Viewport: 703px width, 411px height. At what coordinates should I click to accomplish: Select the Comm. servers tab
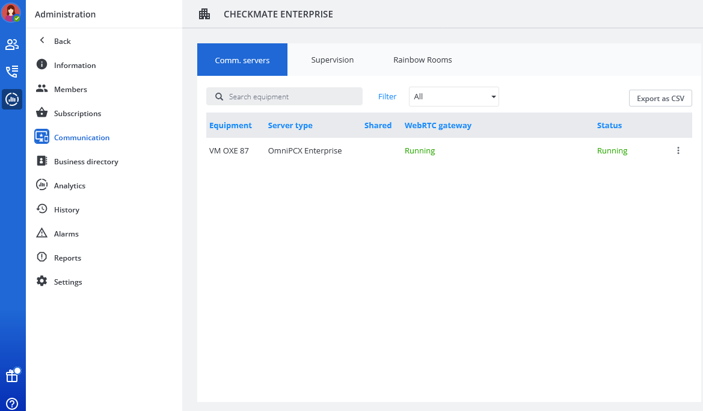click(x=242, y=60)
